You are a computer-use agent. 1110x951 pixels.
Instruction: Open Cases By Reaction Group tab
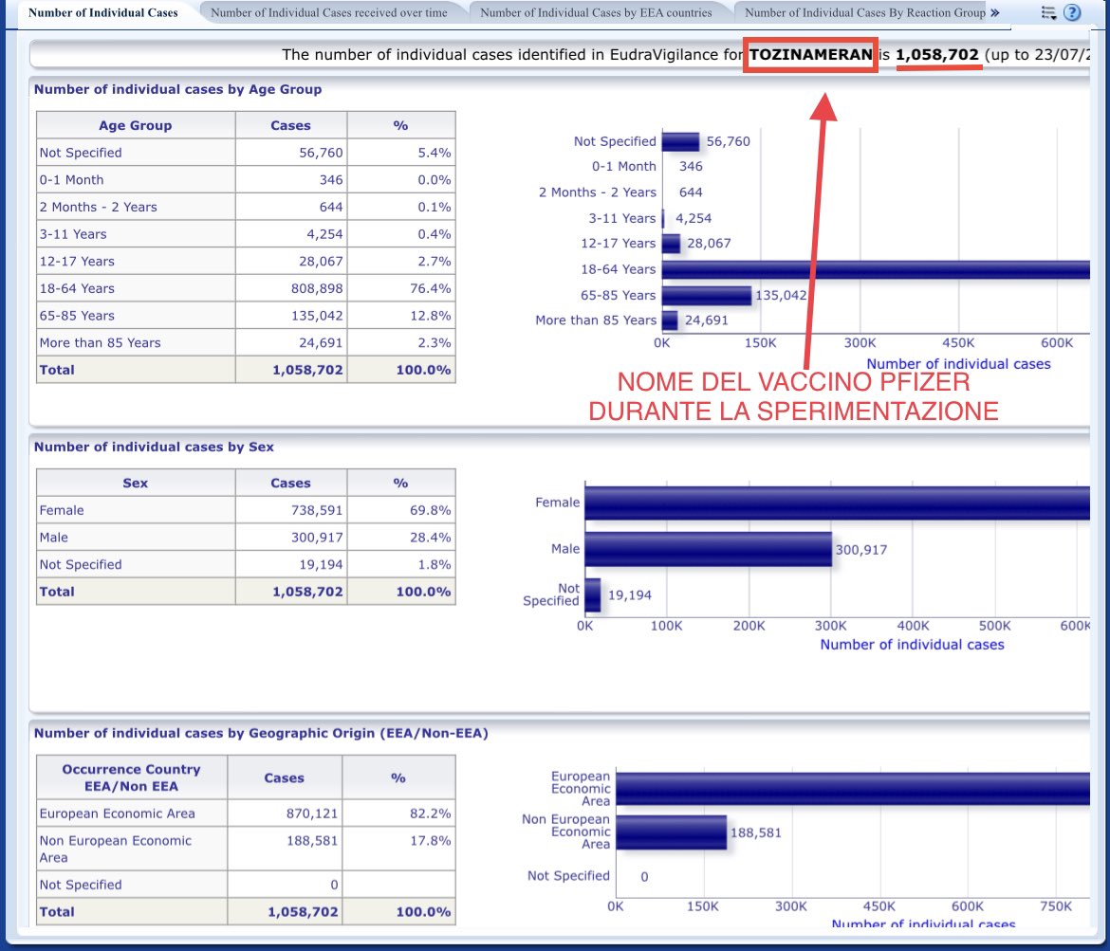tap(864, 12)
